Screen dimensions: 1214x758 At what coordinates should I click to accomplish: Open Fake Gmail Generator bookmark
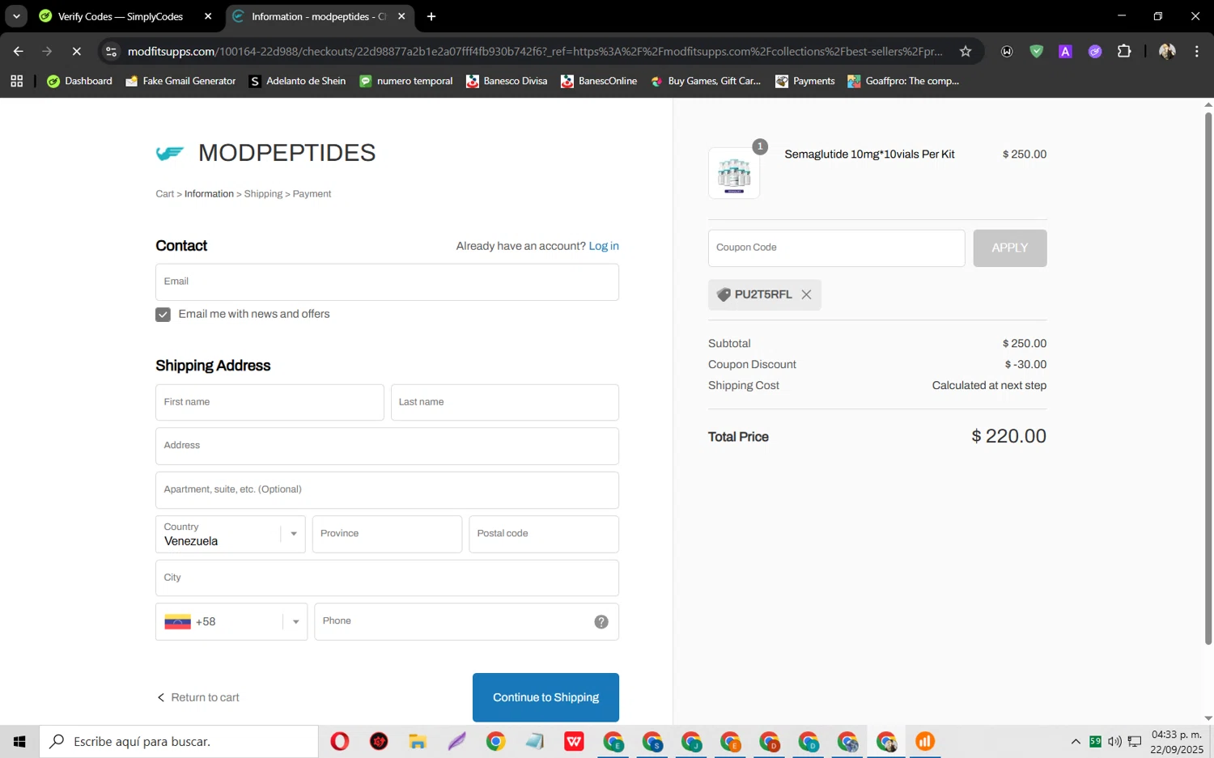[180, 81]
